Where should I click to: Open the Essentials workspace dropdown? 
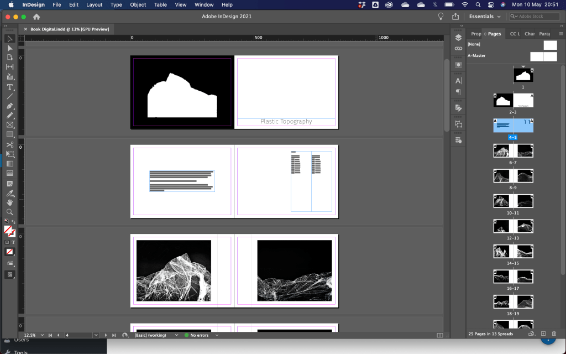tap(484, 17)
